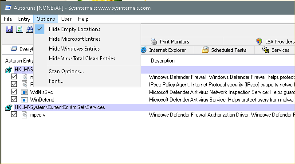Click the Refresh toolbar icon
Viewport: 295px width, 164px height.
[19, 29]
